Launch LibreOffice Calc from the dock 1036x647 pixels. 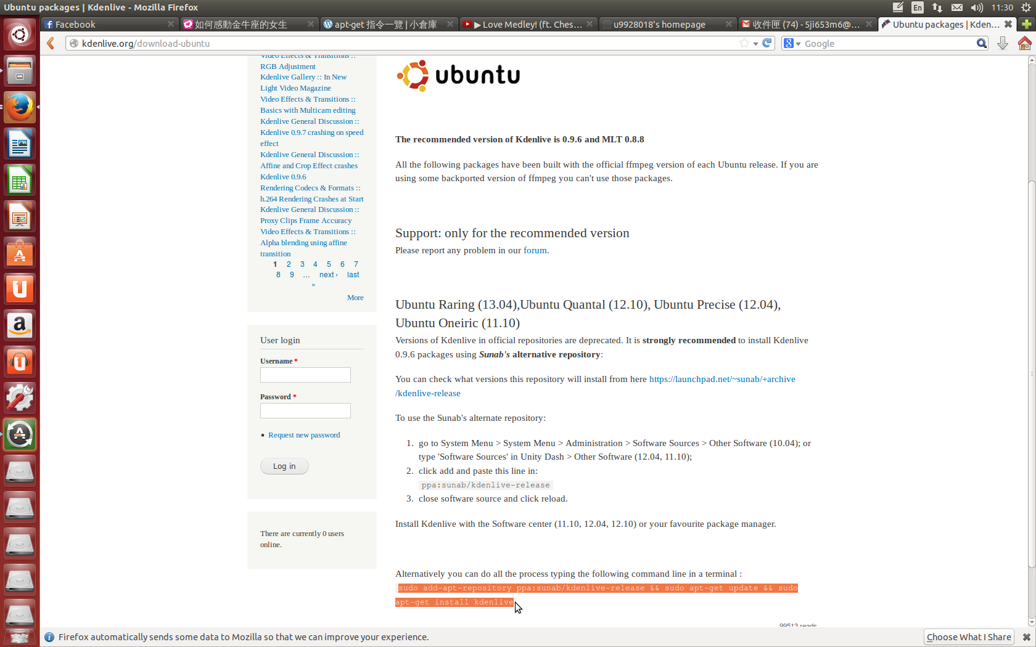click(x=20, y=180)
